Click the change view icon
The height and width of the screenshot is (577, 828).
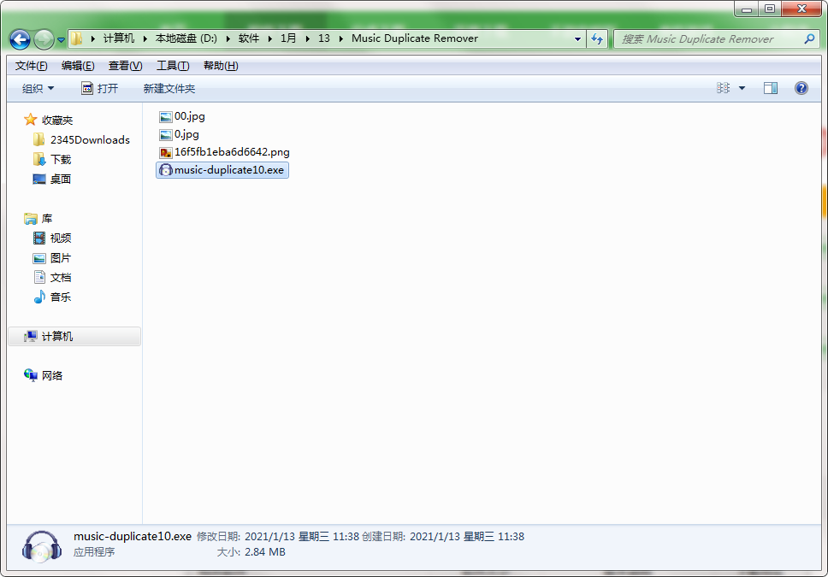[724, 88]
